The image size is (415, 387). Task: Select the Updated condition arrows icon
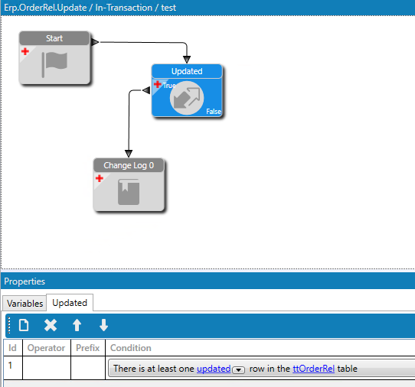[187, 98]
